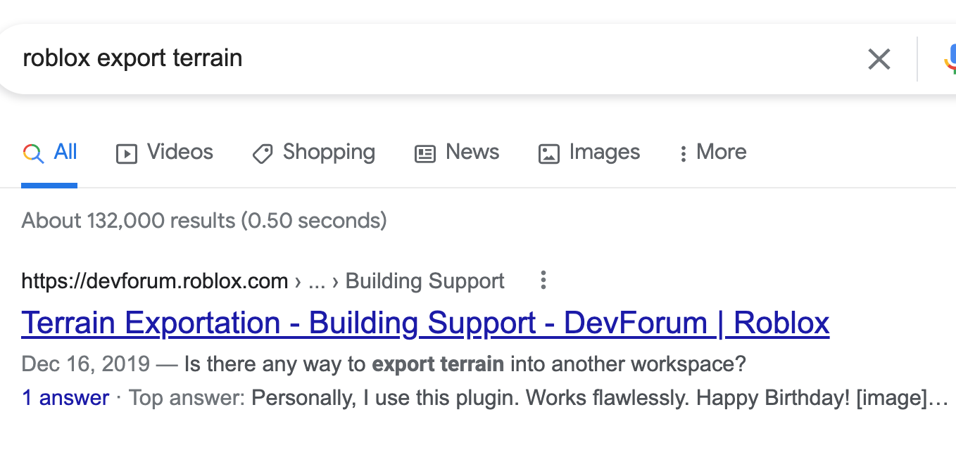Viewport: 956px width, 457px height.
Task: Click the magnifier icon beside All
Action: [33, 153]
